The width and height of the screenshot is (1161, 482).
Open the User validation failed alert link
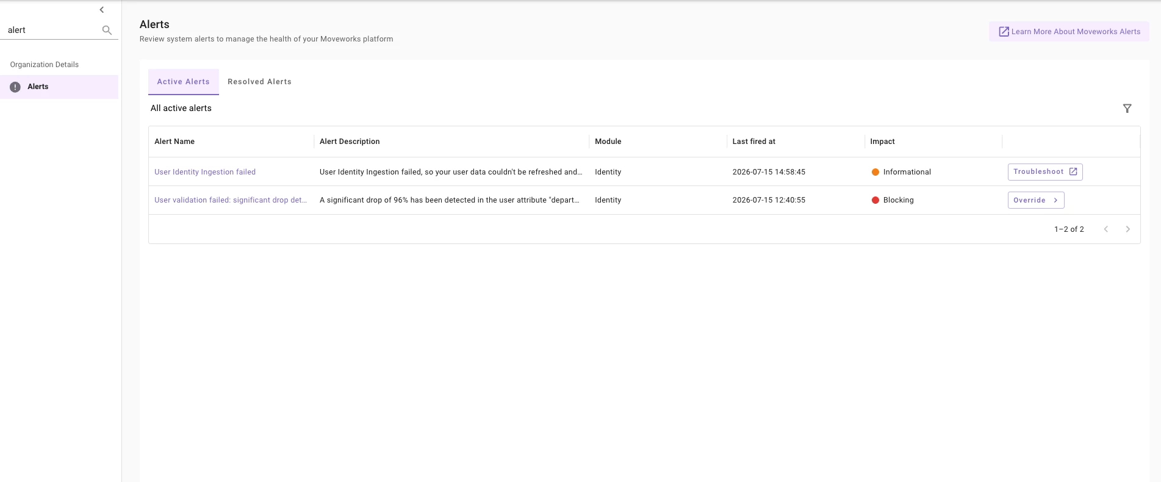[231, 200]
